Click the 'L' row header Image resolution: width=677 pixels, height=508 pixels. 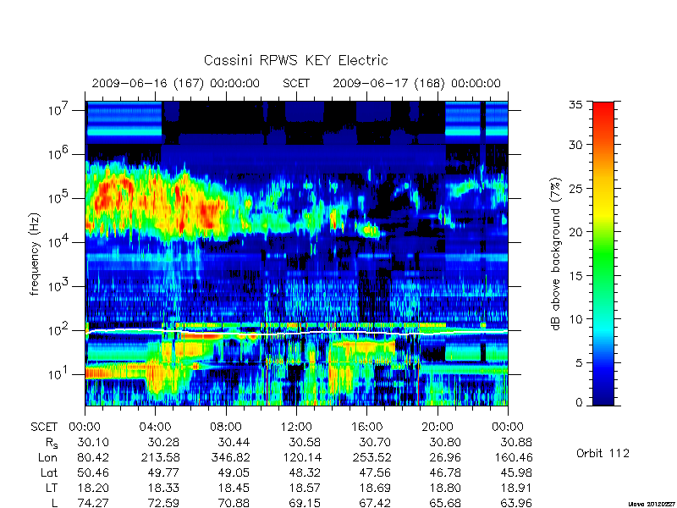54,503
